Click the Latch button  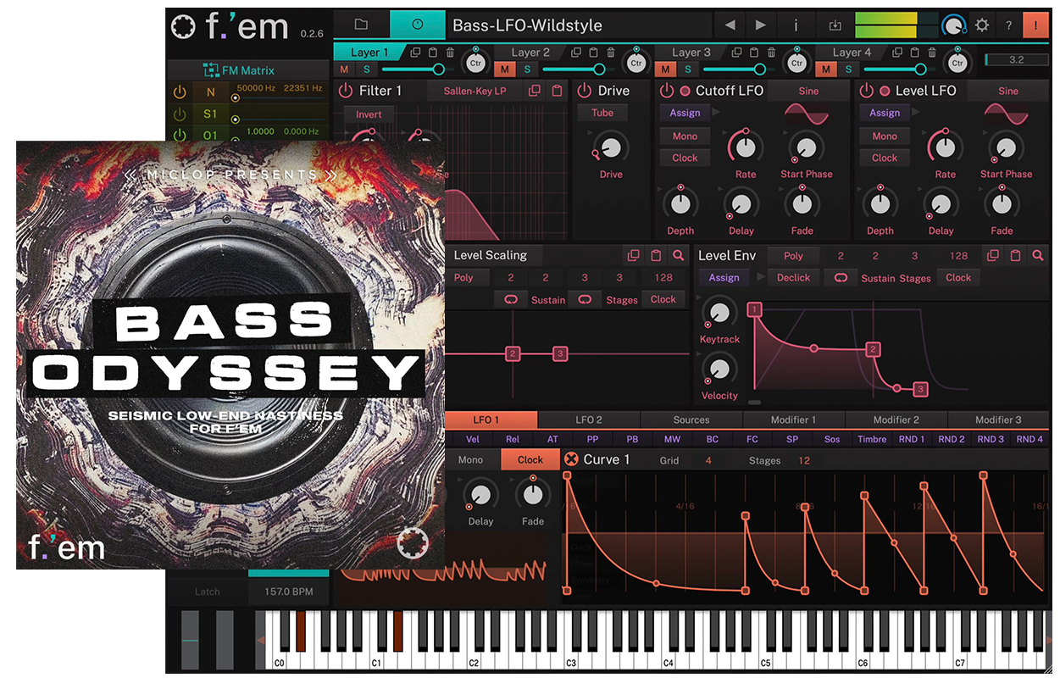coord(207,592)
